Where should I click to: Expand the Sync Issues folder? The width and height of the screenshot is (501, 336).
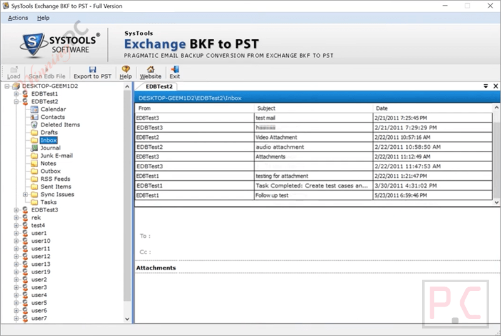click(x=25, y=195)
